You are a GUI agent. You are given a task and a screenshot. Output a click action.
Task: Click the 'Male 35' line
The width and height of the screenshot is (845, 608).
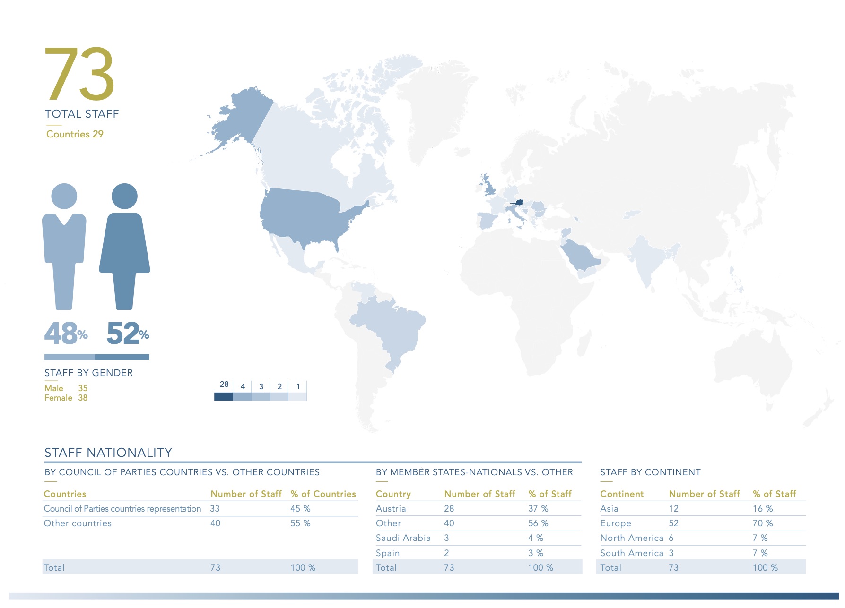pos(66,388)
